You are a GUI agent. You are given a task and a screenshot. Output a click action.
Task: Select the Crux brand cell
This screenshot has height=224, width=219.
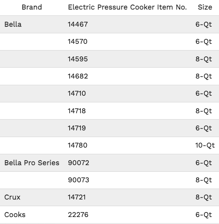(x=12, y=197)
